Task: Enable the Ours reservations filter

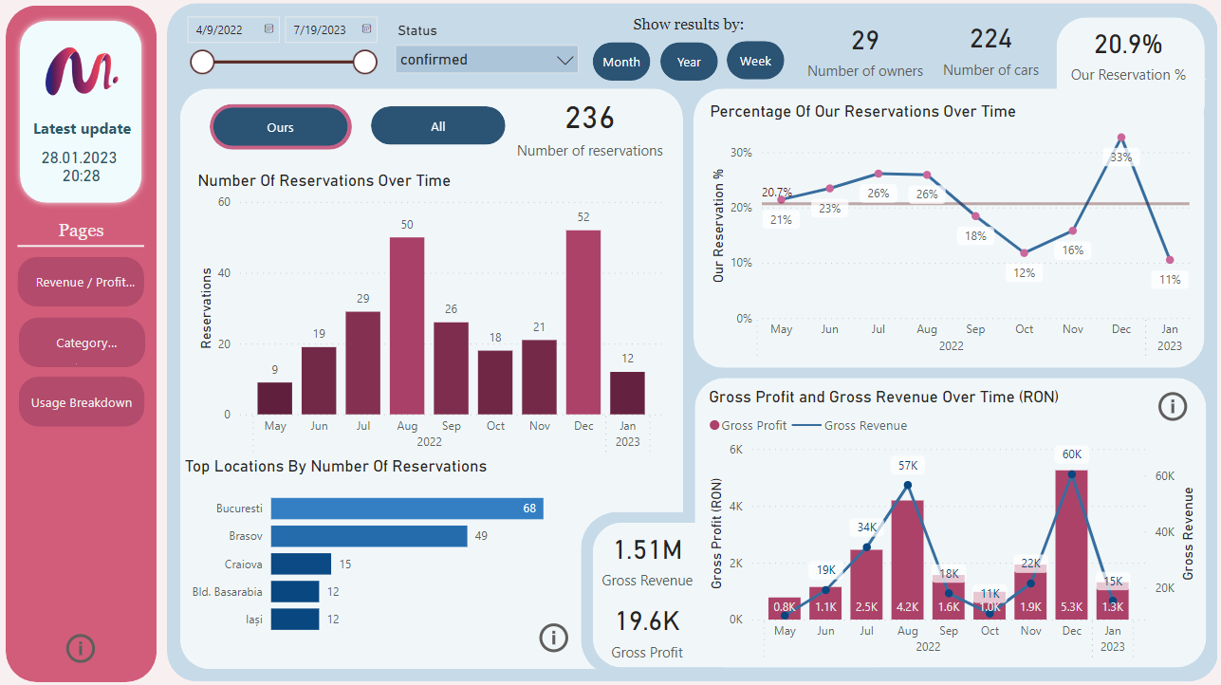Action: 280,125
